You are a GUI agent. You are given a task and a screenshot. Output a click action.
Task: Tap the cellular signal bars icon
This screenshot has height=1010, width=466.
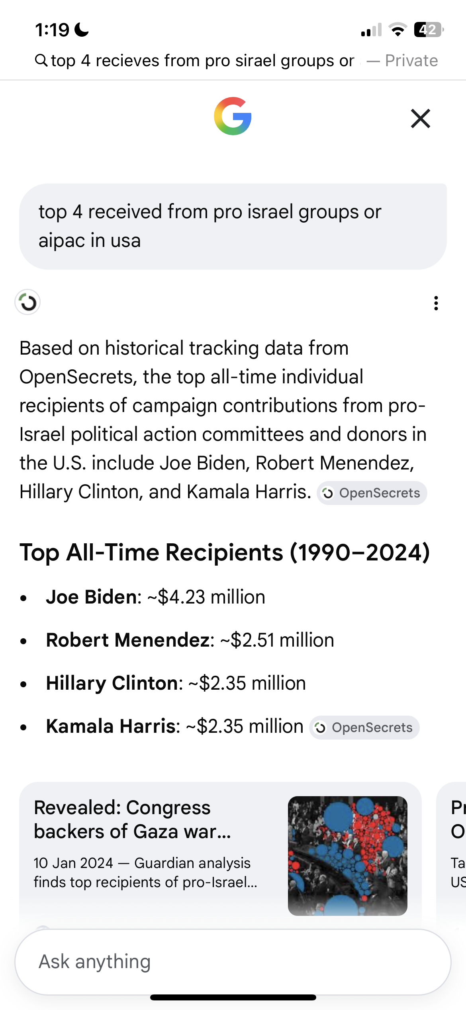pyautogui.click(x=371, y=30)
